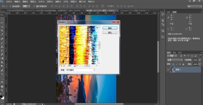This screenshot has height=105, width=203.
Task: Toggle lock position in Layers panel
Action: (180, 64)
